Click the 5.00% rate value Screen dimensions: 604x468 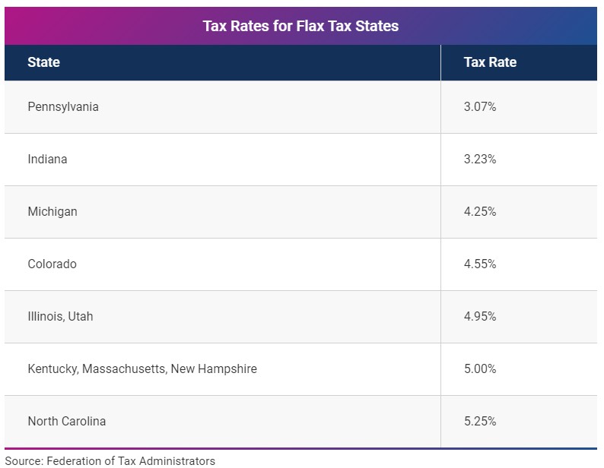pyautogui.click(x=480, y=368)
